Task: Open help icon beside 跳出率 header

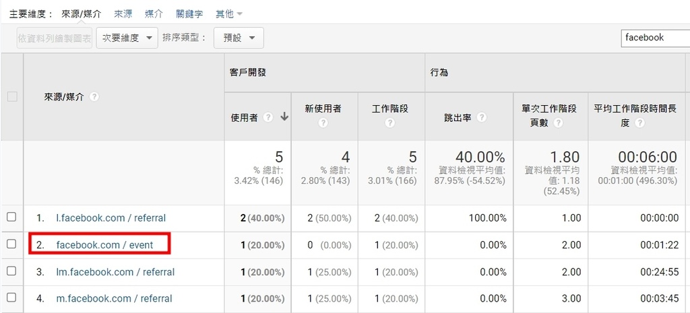Action: pos(482,117)
